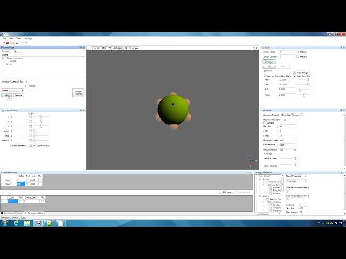
Task: Uncheck Use Grid from Here
Action: pyautogui.click(x=31, y=146)
